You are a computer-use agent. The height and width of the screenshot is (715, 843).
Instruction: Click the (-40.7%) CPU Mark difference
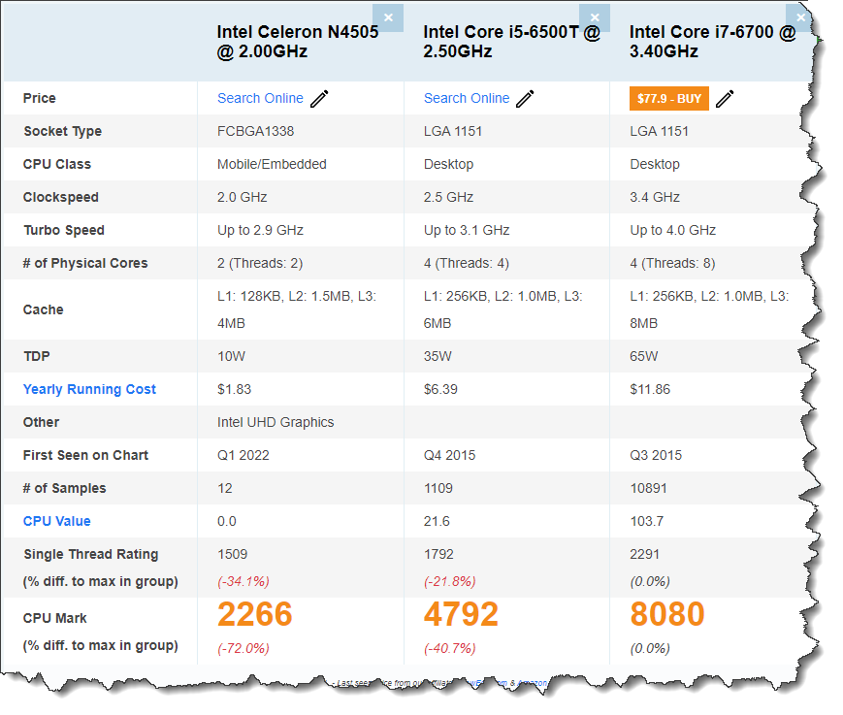click(x=450, y=648)
